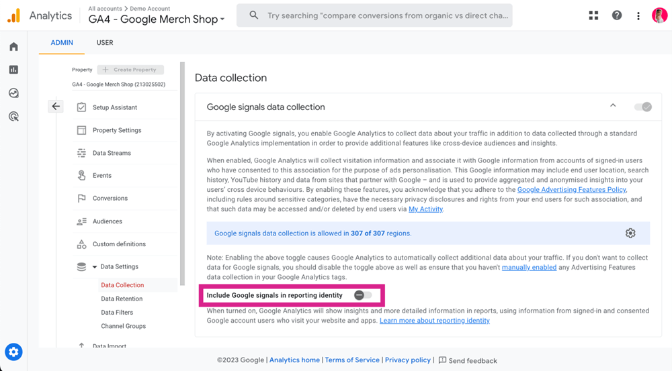Open the manually enabled link
The width and height of the screenshot is (672, 371).
click(x=530, y=268)
